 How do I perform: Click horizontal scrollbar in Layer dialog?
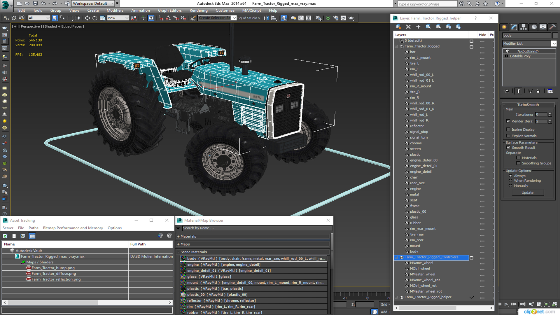[428, 308]
